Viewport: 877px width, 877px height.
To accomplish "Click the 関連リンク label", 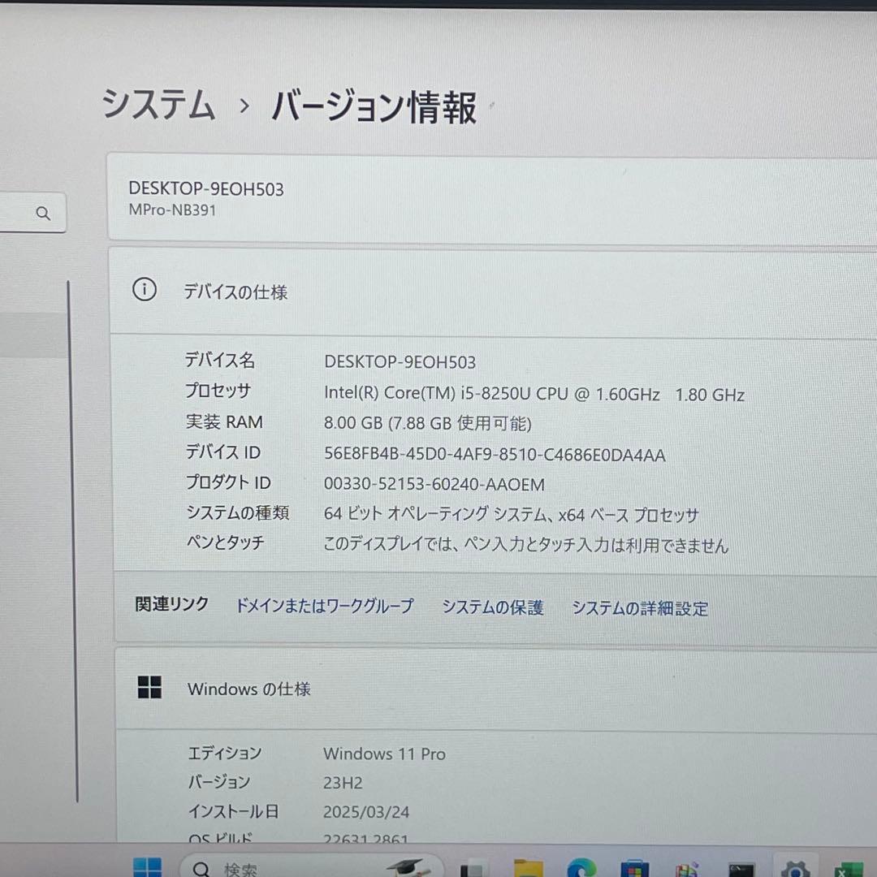I will point(171,603).
